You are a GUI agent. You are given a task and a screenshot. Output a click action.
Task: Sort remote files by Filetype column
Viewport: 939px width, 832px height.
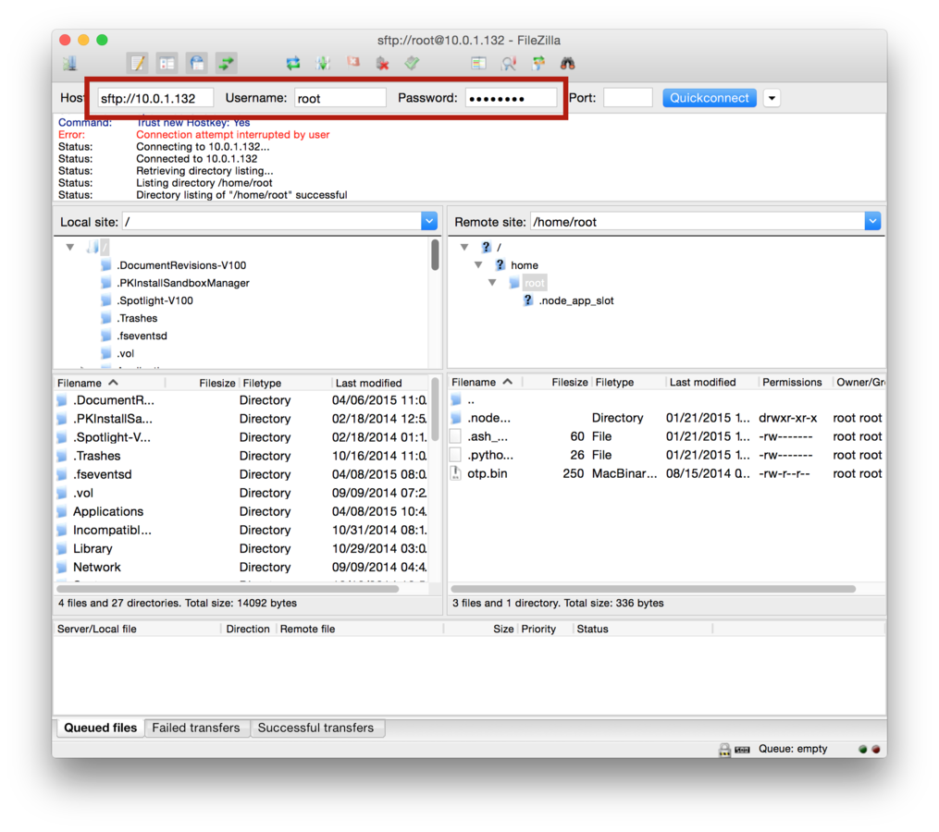[x=627, y=383]
